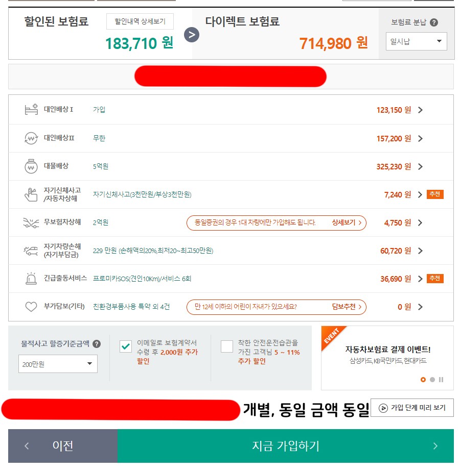The height and width of the screenshot is (473, 460).
Task: Click the 긴급출동서비스 siren icon
Action: coord(31,278)
